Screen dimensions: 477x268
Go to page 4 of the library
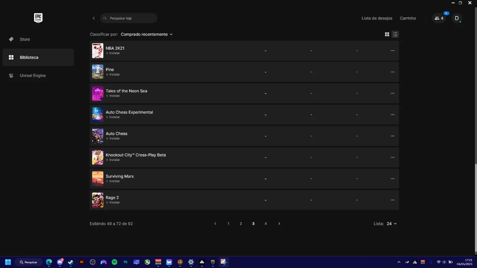(266, 224)
